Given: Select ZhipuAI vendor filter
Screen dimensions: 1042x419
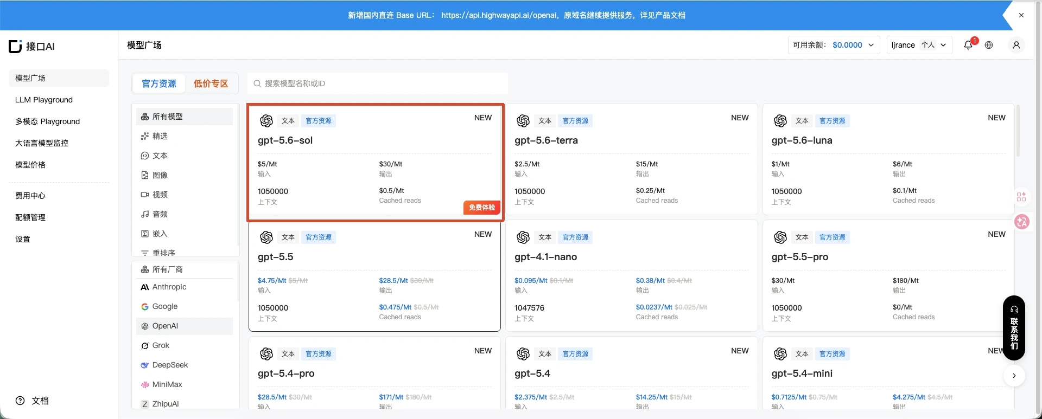Looking at the screenshot, I should coord(185,403).
